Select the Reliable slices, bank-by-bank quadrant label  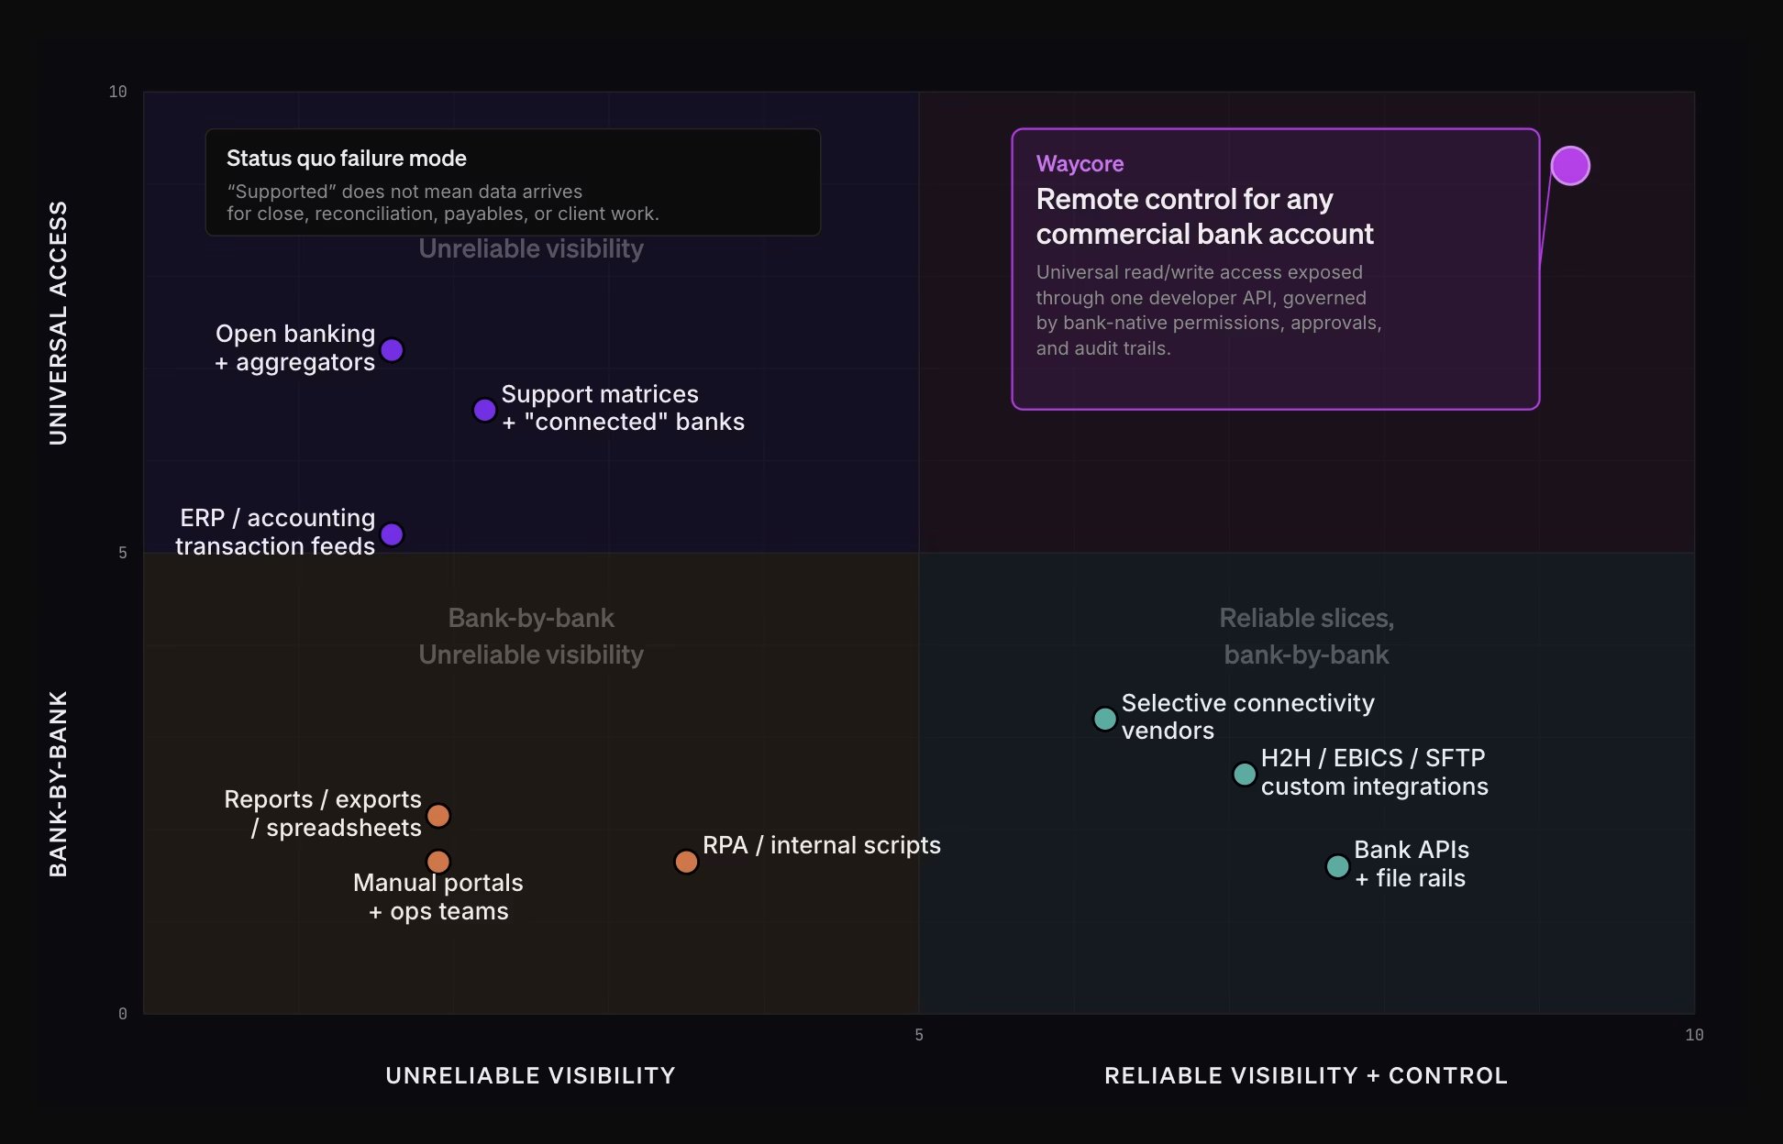[x=1306, y=636]
